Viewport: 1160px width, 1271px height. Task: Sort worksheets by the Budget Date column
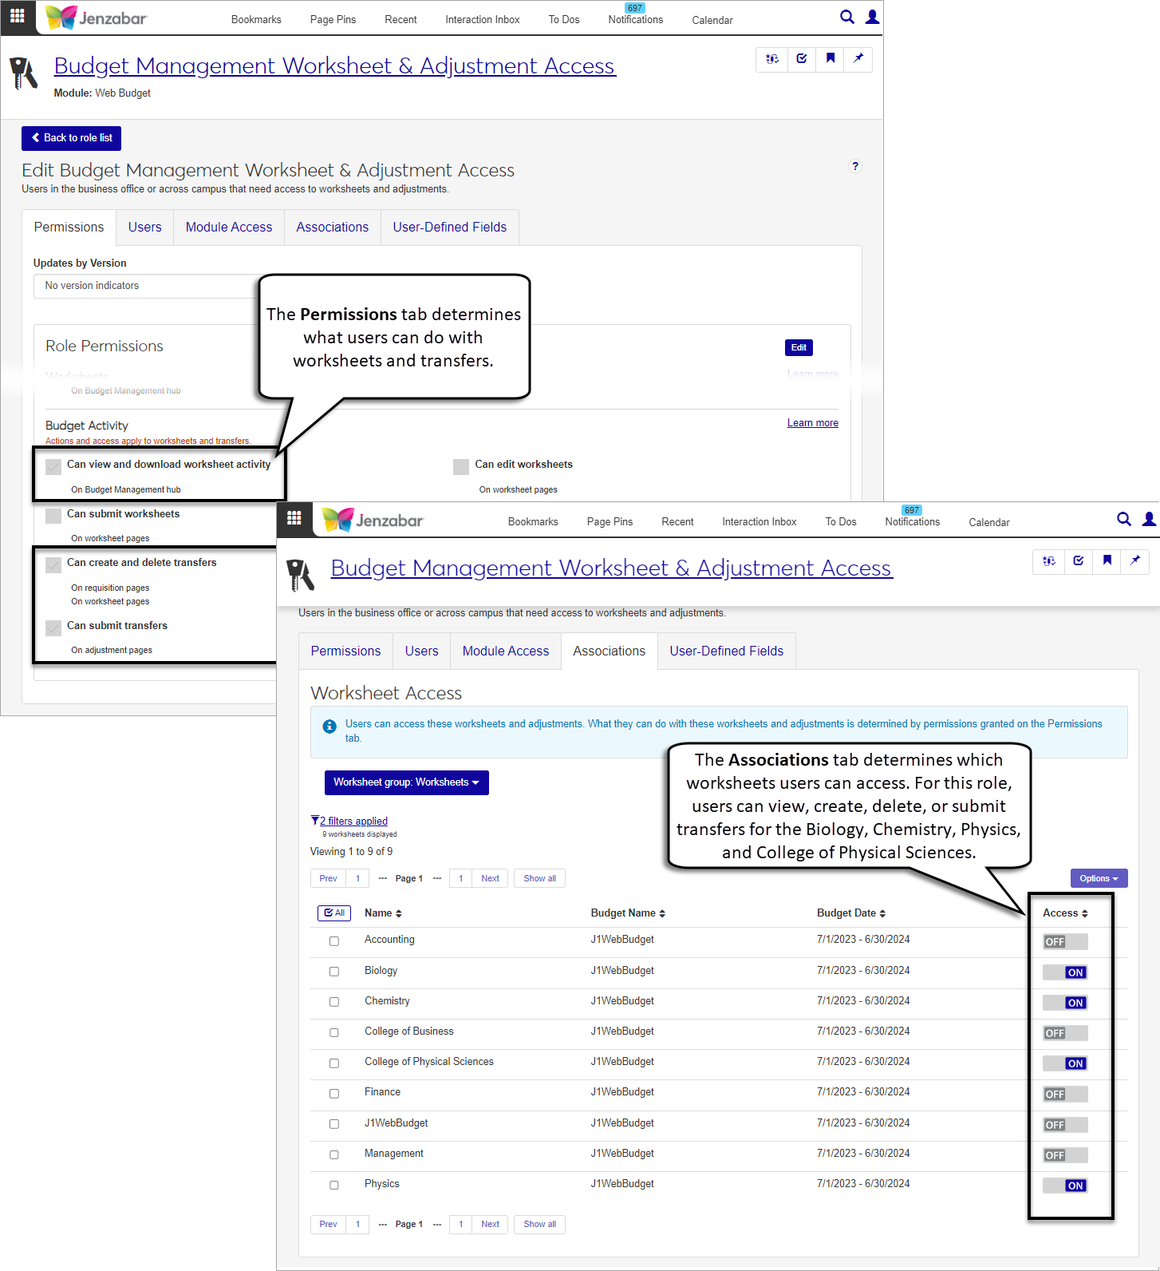(x=851, y=913)
